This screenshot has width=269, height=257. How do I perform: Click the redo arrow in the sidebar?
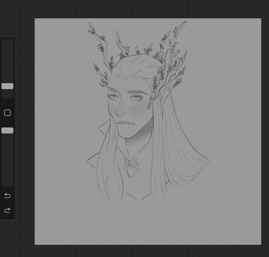(x=7, y=210)
